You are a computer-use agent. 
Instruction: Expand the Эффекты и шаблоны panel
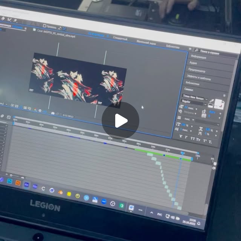coord(199,77)
